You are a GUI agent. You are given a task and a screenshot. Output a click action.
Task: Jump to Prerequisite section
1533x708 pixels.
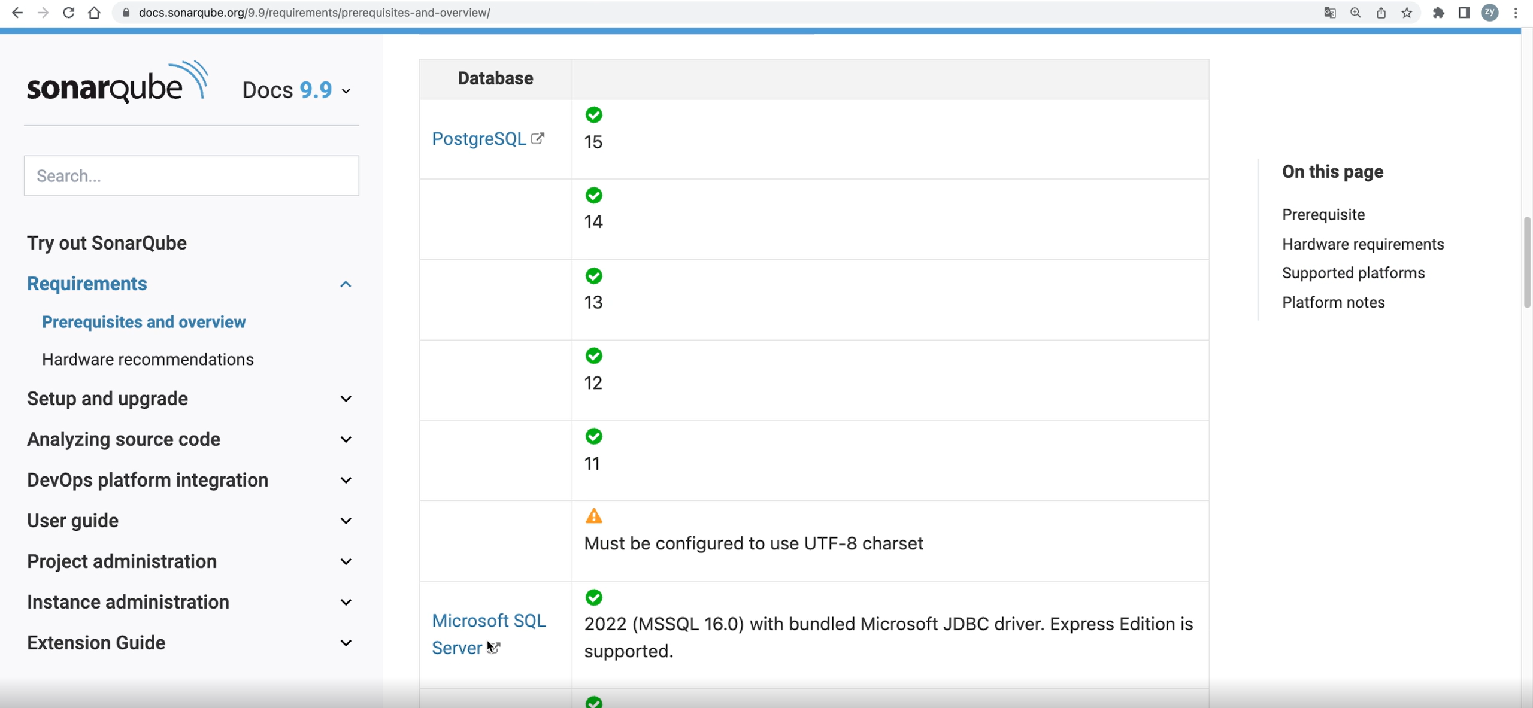(1323, 215)
